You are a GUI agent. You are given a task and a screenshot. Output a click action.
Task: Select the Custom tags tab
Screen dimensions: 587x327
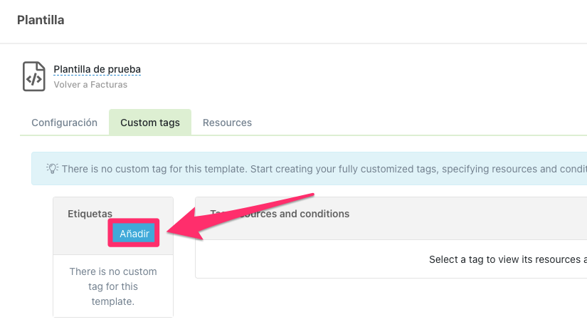click(149, 123)
